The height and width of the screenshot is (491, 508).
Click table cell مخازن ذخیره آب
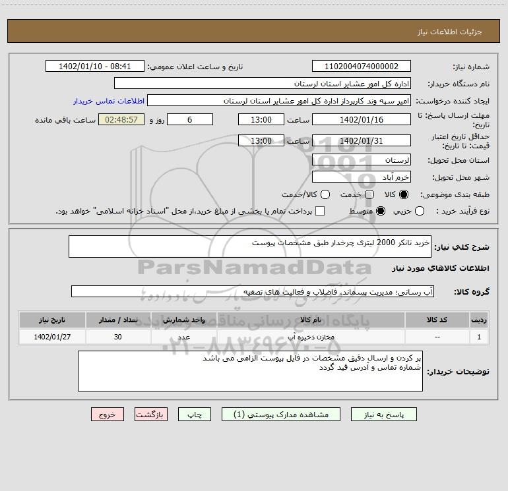point(311,337)
